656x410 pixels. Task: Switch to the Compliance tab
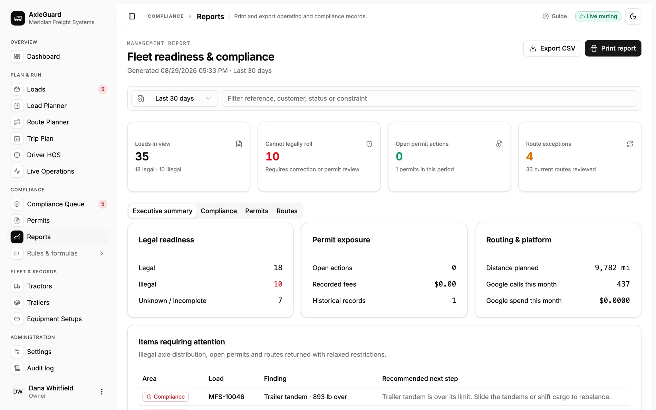pos(219,211)
